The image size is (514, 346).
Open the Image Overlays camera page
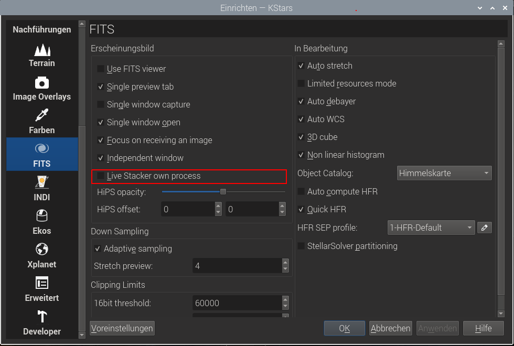42,89
